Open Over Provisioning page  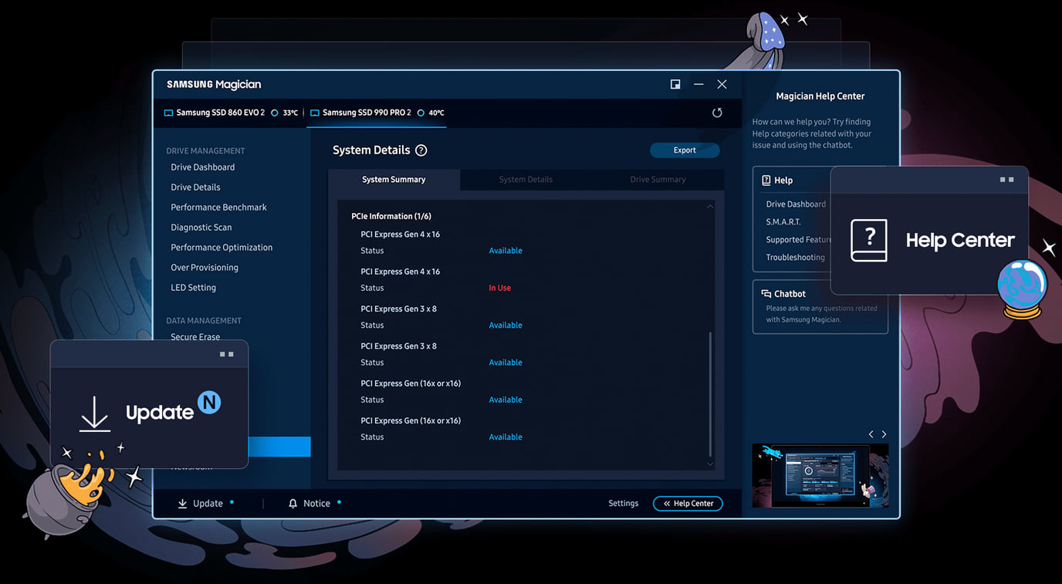tap(205, 268)
